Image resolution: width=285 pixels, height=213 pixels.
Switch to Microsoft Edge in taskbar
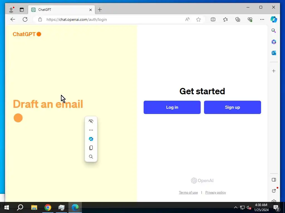[x=75, y=207]
